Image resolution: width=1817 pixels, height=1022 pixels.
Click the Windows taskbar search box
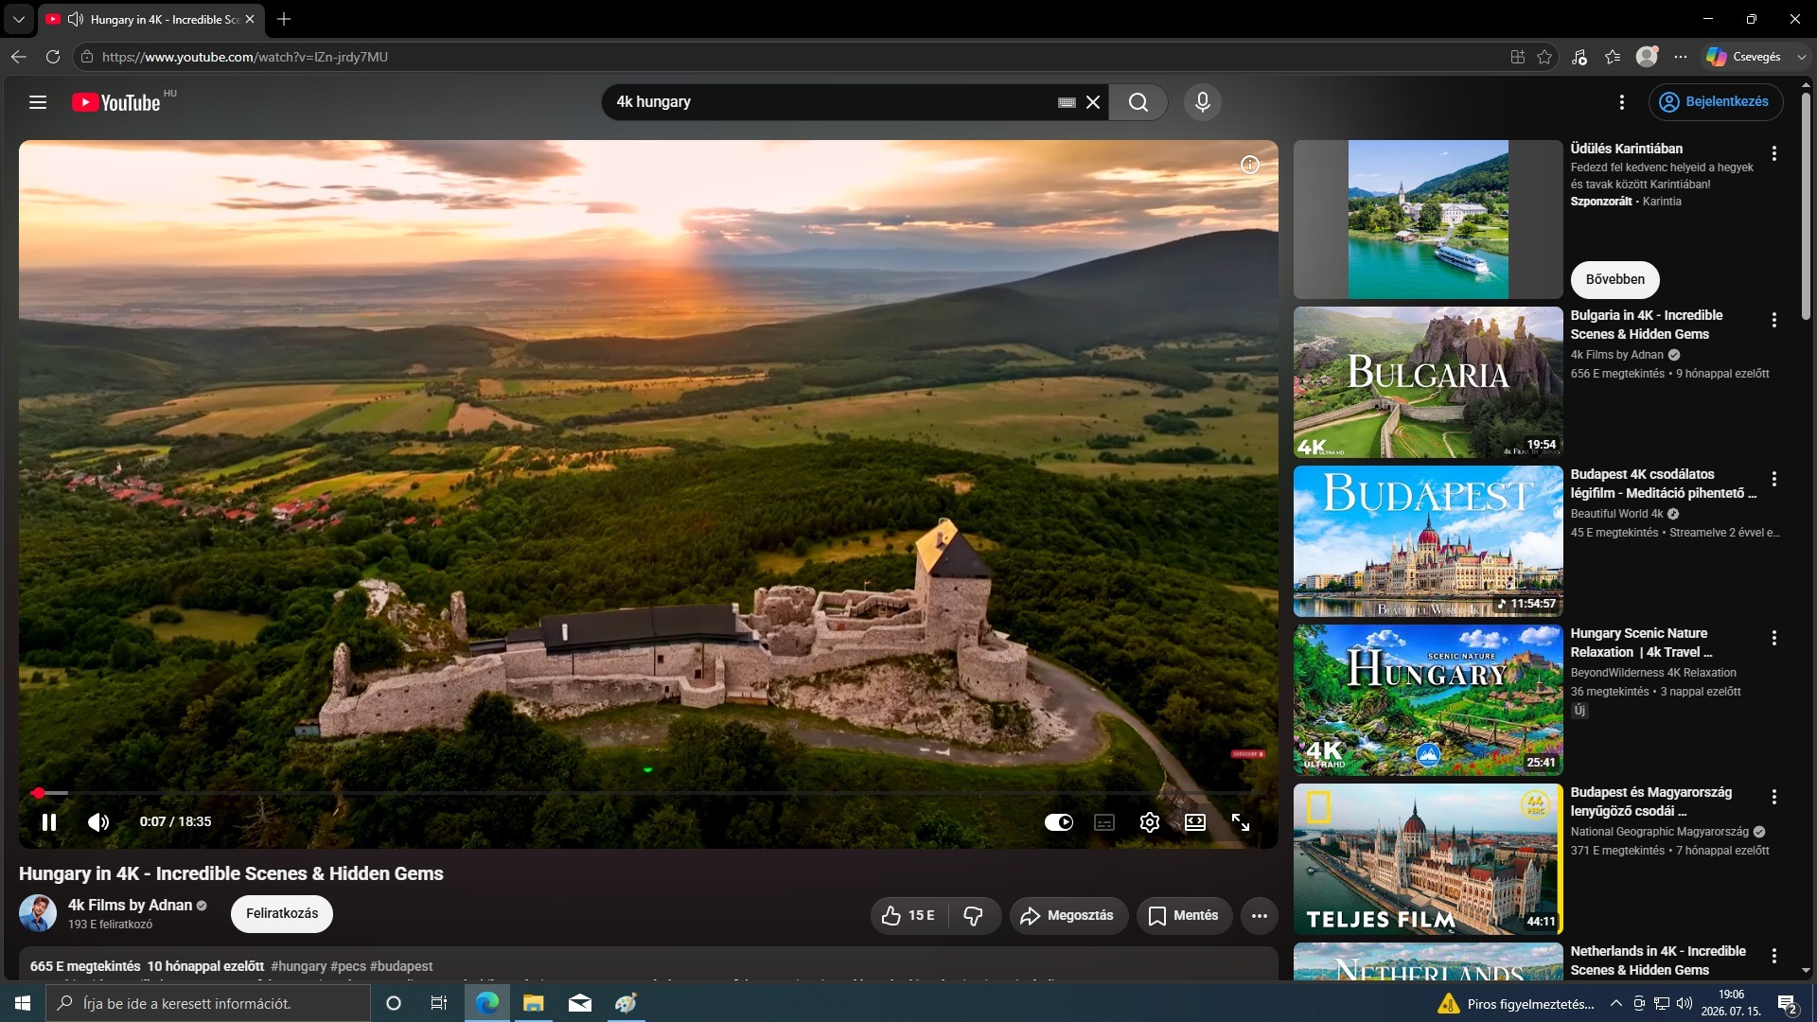click(208, 1003)
